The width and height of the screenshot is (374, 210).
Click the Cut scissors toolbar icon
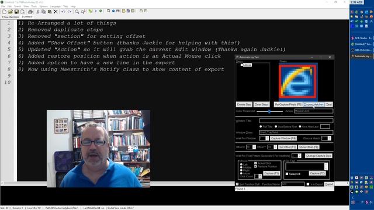(x=37, y=12)
